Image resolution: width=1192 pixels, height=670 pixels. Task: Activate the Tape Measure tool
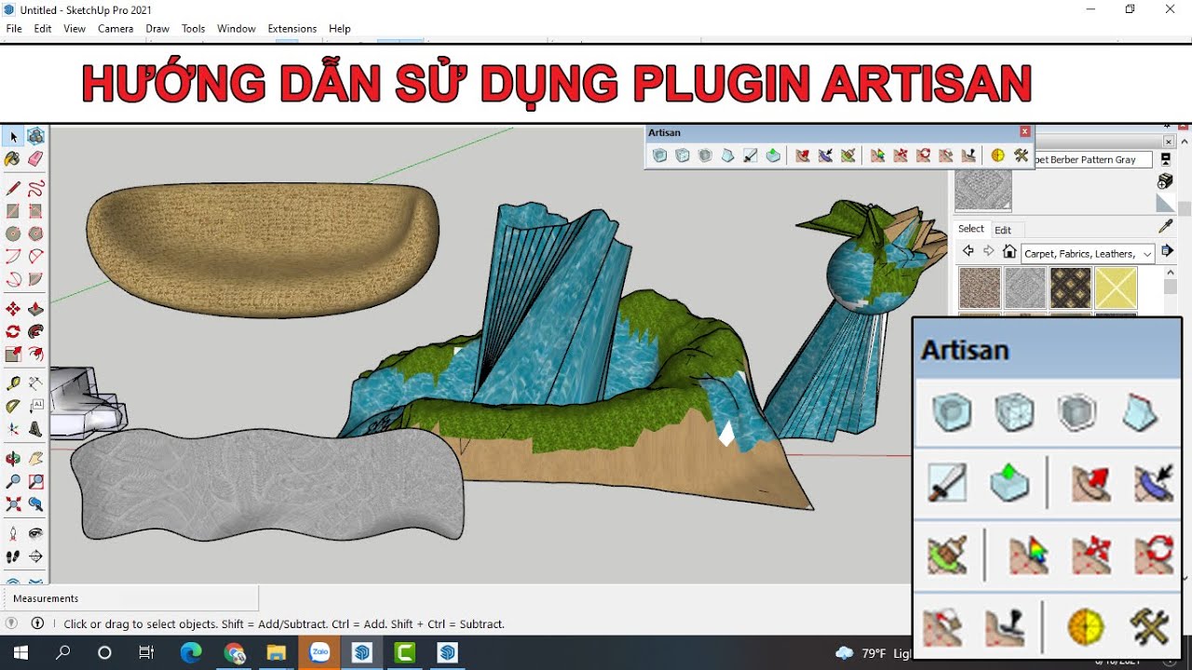[13, 383]
